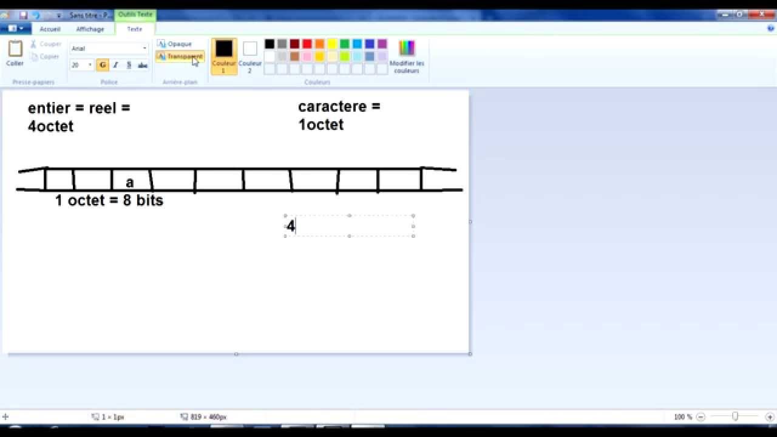The image size is (777, 437).
Task: Switch to the Accueil tab
Action: tap(50, 29)
